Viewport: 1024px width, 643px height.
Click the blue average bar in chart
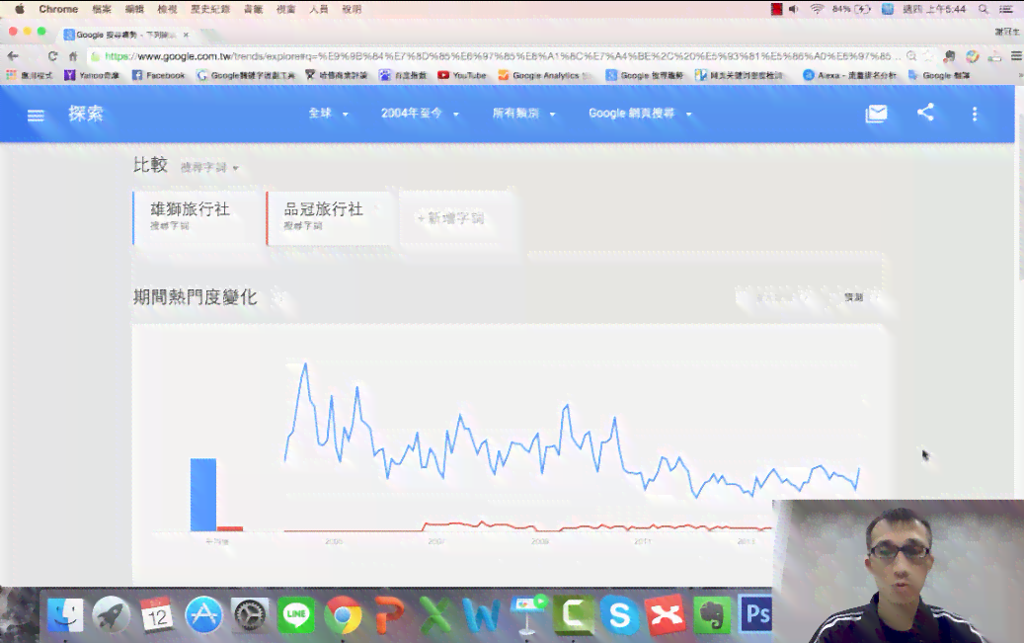point(203,495)
